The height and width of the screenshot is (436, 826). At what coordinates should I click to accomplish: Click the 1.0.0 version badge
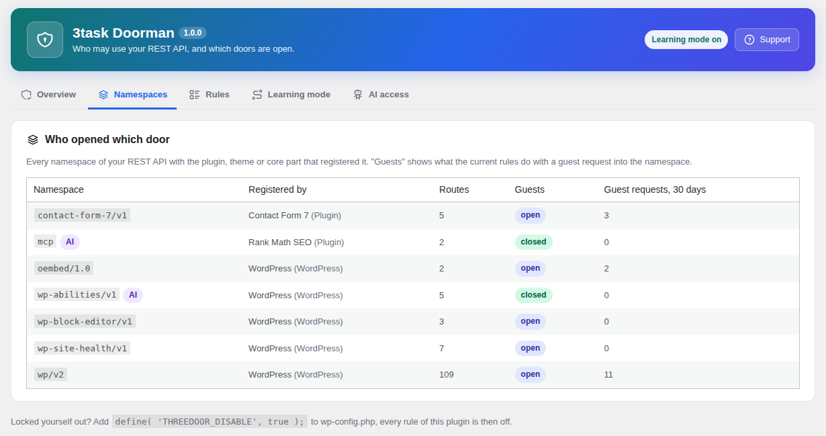(193, 32)
